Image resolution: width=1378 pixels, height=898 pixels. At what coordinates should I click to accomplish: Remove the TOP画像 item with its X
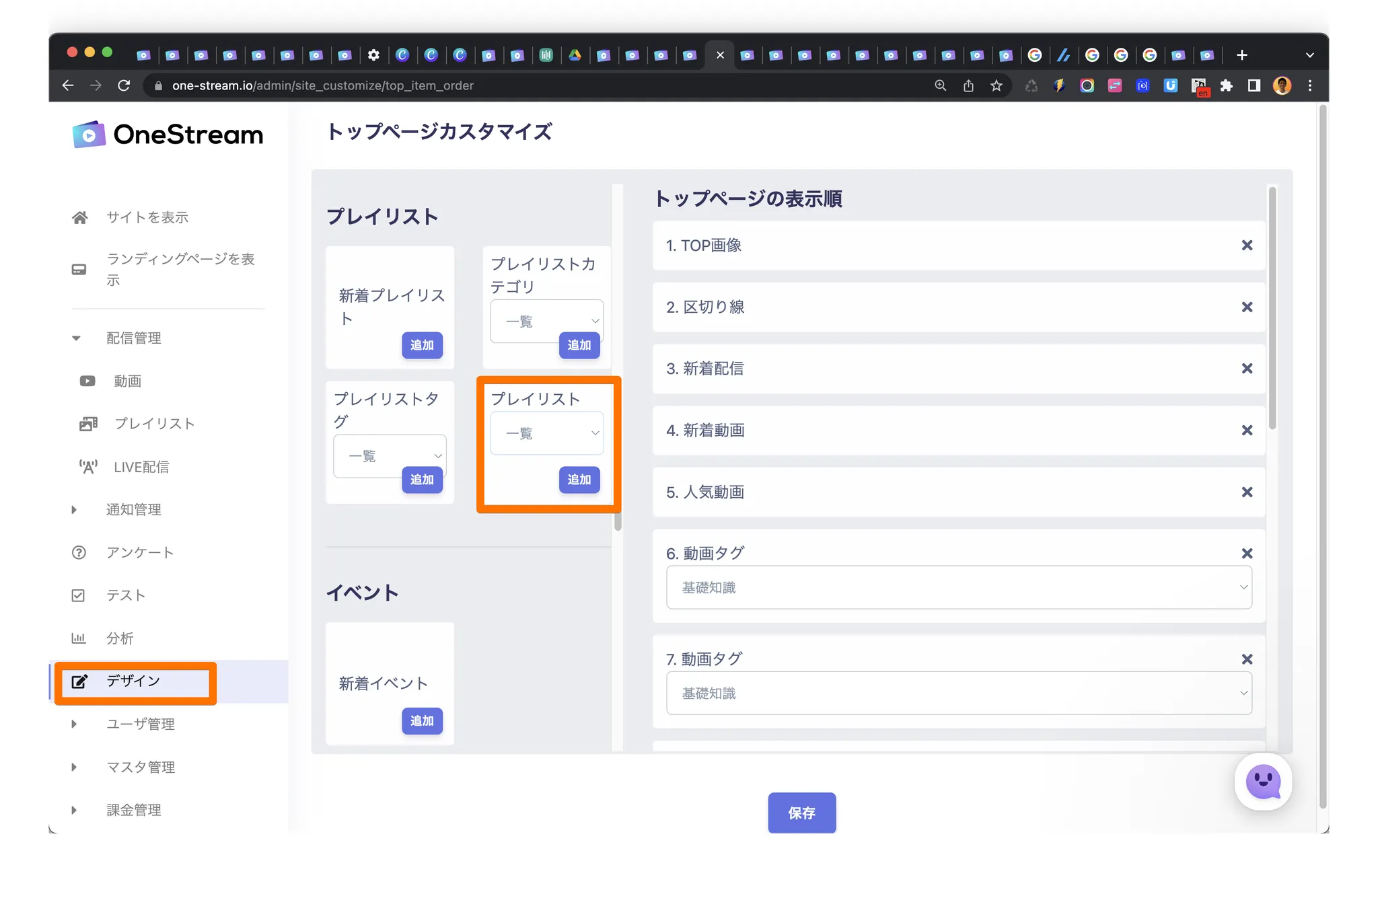pyautogui.click(x=1247, y=246)
